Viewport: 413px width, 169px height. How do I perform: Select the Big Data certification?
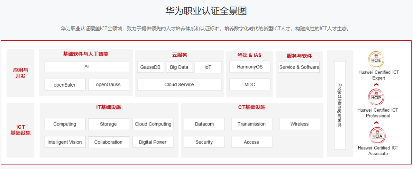(x=179, y=67)
